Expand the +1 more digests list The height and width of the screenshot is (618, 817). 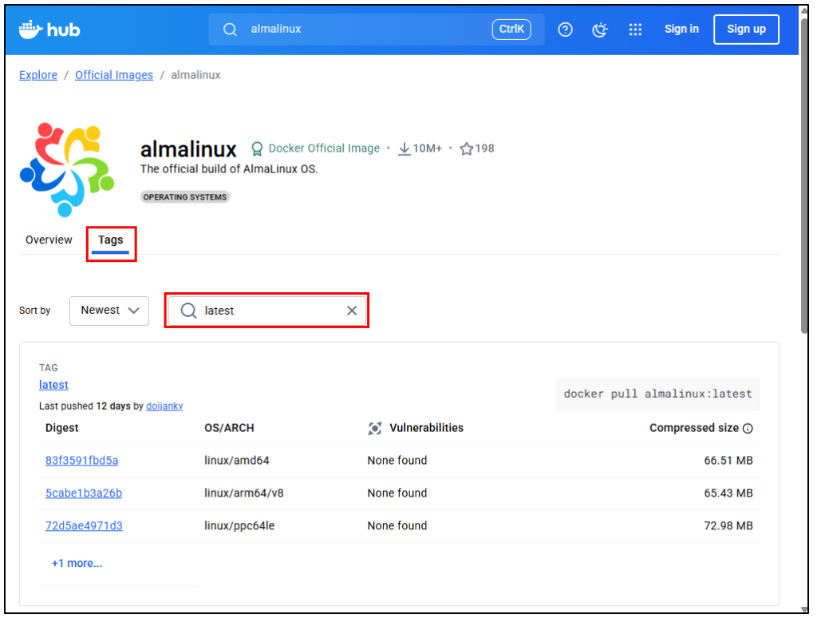77,563
